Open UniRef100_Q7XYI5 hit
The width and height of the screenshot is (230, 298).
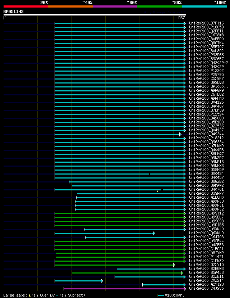pos(206,265)
